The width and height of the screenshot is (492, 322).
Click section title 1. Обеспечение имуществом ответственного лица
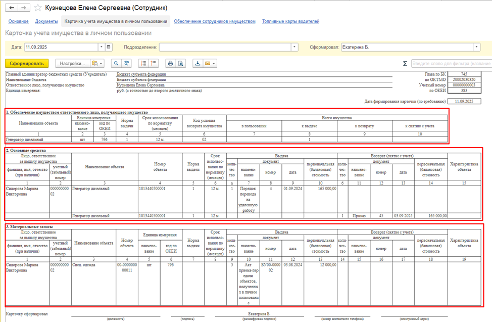point(77,112)
